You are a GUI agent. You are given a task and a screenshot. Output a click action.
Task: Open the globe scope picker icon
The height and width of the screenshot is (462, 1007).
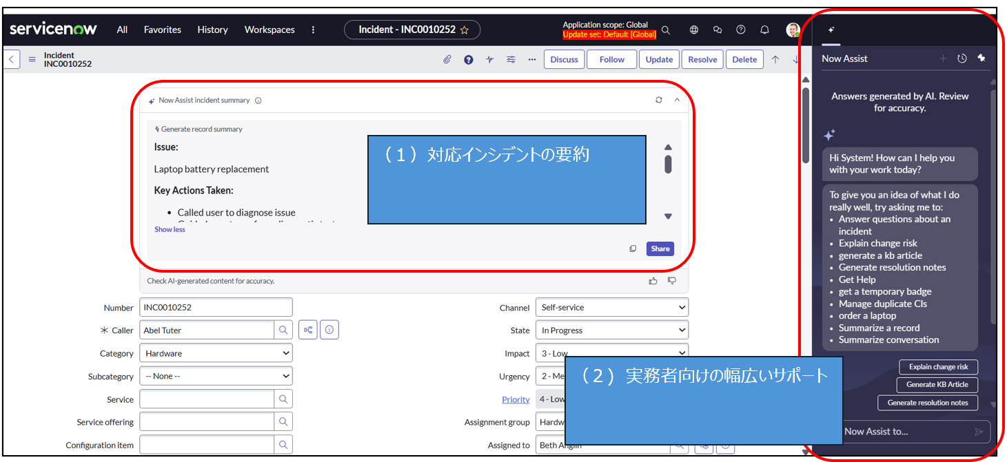tap(694, 30)
